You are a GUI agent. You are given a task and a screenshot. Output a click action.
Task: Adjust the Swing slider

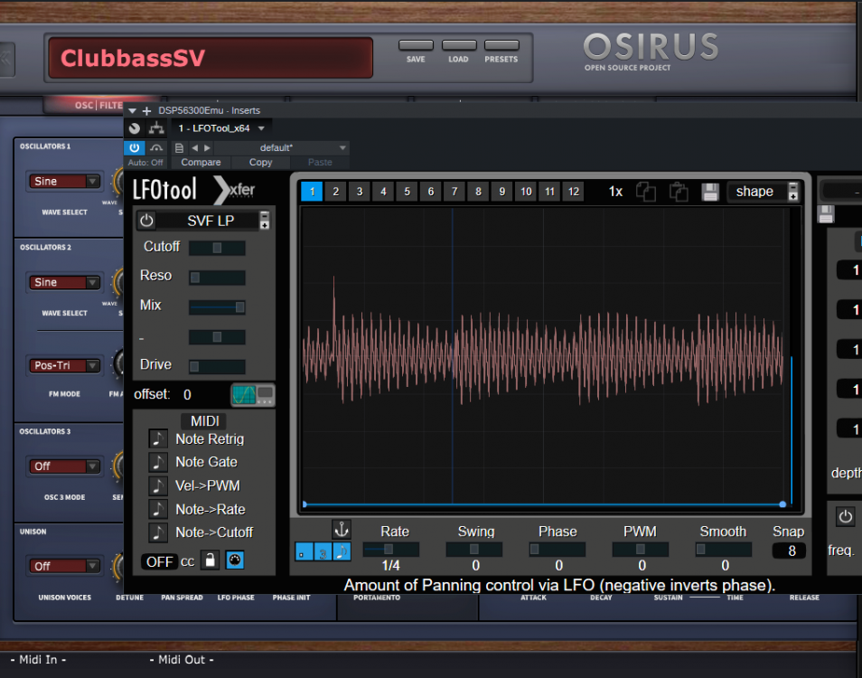[x=473, y=549]
